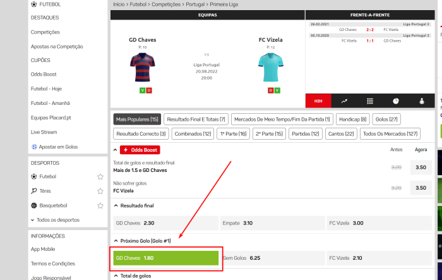
Task: Click the 1:1 result from 05.10.2020
Action: 370,41
